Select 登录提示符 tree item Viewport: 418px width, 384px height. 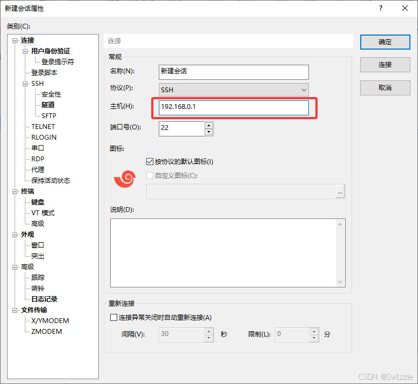tap(58, 62)
